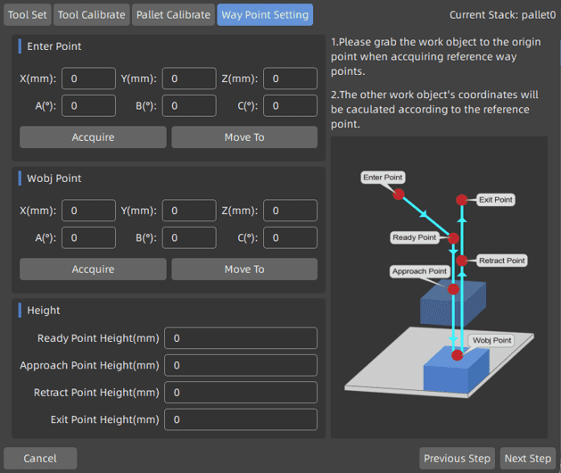The height and width of the screenshot is (473, 561).
Task: Click the Height section heading
Action: (x=44, y=311)
